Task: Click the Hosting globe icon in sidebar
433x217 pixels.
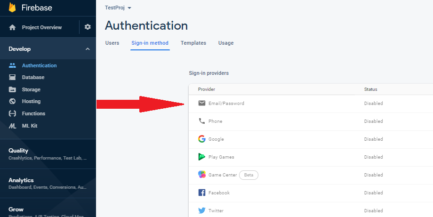Action: pyautogui.click(x=12, y=101)
